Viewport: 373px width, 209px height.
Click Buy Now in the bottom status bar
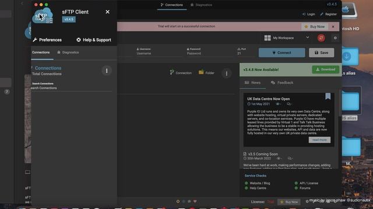[x=289, y=202]
